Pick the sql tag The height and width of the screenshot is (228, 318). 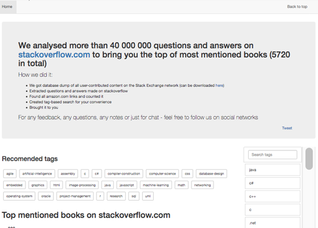click(134, 196)
